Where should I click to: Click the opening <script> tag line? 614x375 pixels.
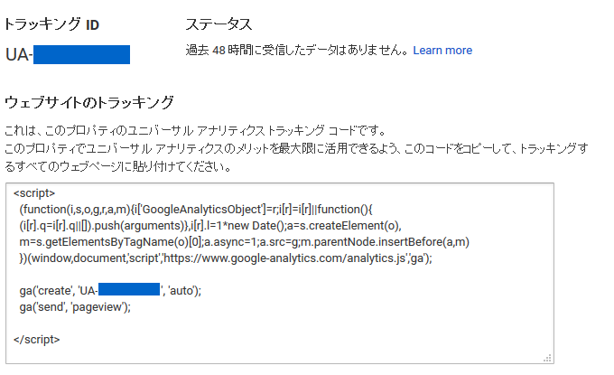(34, 193)
